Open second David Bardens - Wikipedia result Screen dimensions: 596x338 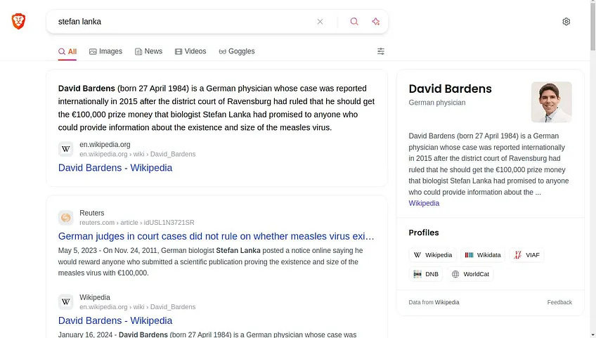coord(115,320)
